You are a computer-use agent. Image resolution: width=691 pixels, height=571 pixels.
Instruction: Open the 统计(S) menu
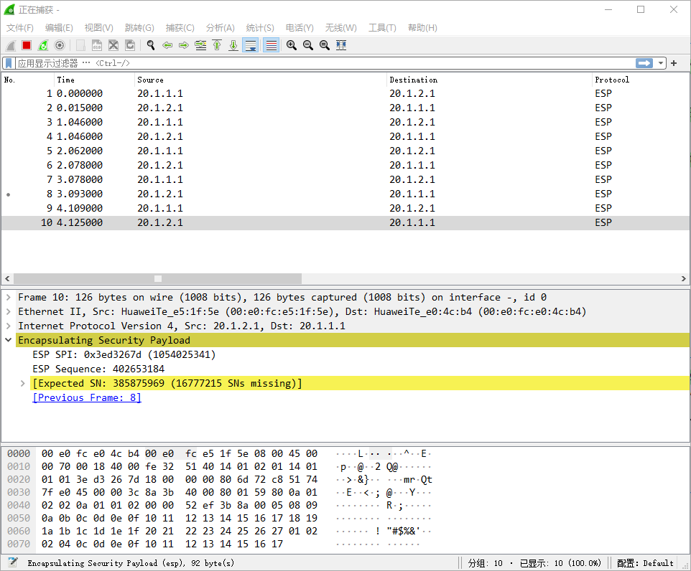point(260,28)
